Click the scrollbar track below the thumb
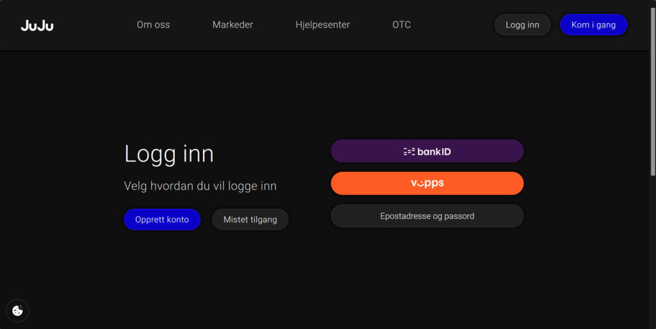This screenshot has height=329, width=656. pyautogui.click(x=652, y=257)
